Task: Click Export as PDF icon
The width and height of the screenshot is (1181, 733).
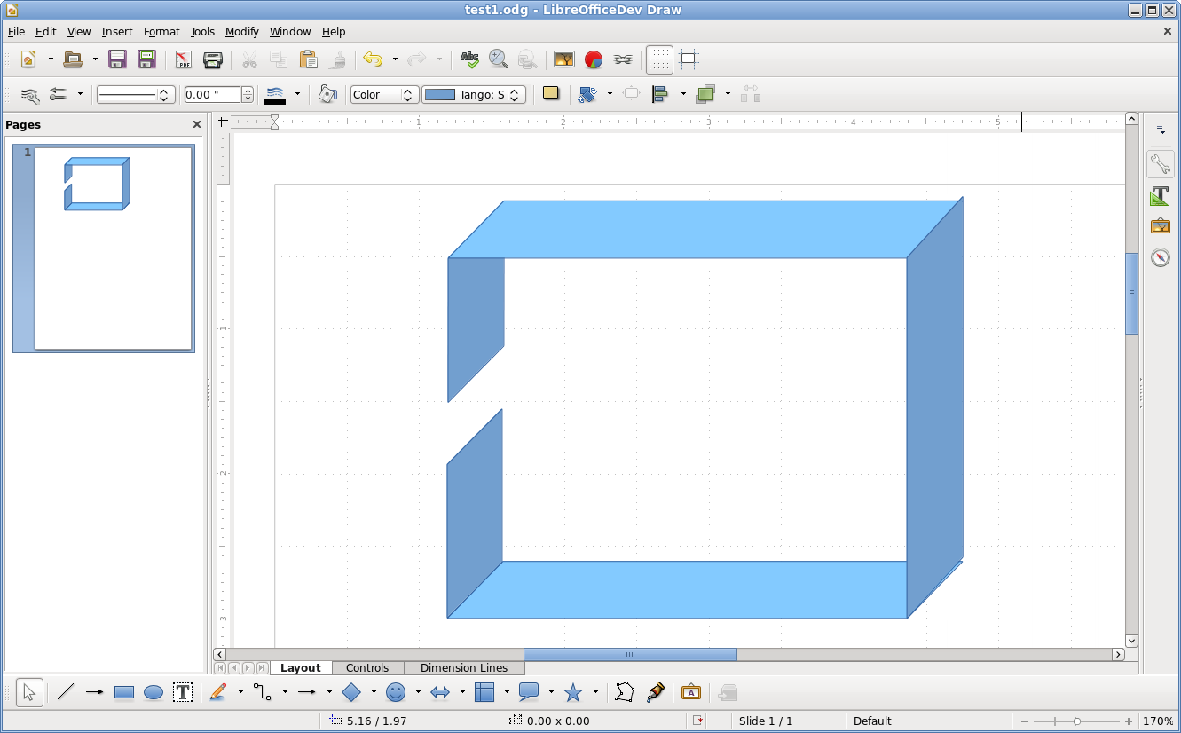Action: click(183, 60)
